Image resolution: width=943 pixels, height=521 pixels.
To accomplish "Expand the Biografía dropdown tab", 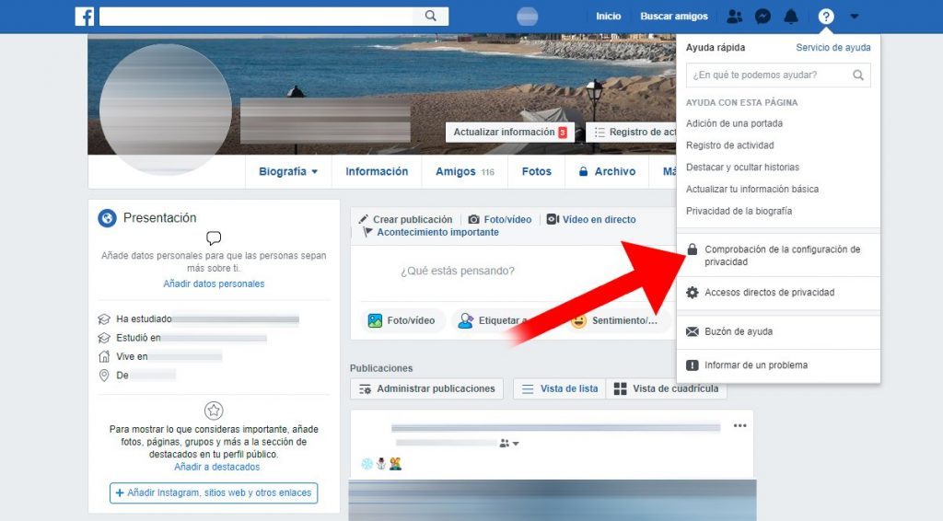I will point(287,172).
